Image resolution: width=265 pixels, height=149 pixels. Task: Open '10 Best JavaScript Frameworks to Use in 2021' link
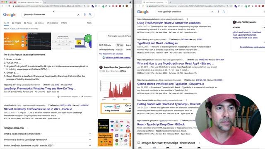[38, 109]
